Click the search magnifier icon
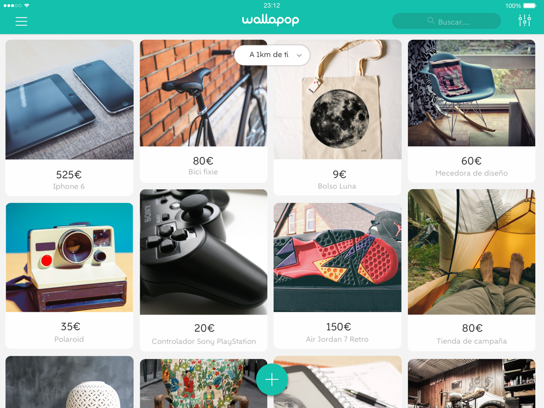 click(x=430, y=21)
